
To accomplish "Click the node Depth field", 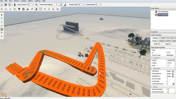I will (173, 44).
